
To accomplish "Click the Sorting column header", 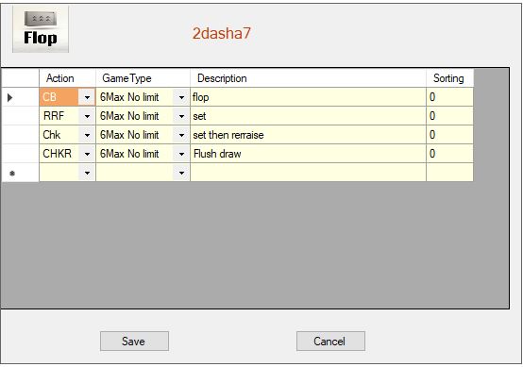I will 449,78.
